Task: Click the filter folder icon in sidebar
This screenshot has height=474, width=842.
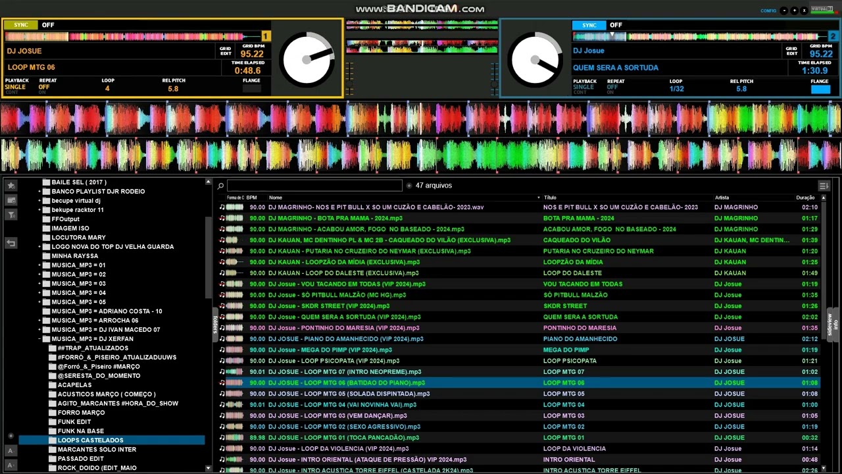Action: click(11, 215)
